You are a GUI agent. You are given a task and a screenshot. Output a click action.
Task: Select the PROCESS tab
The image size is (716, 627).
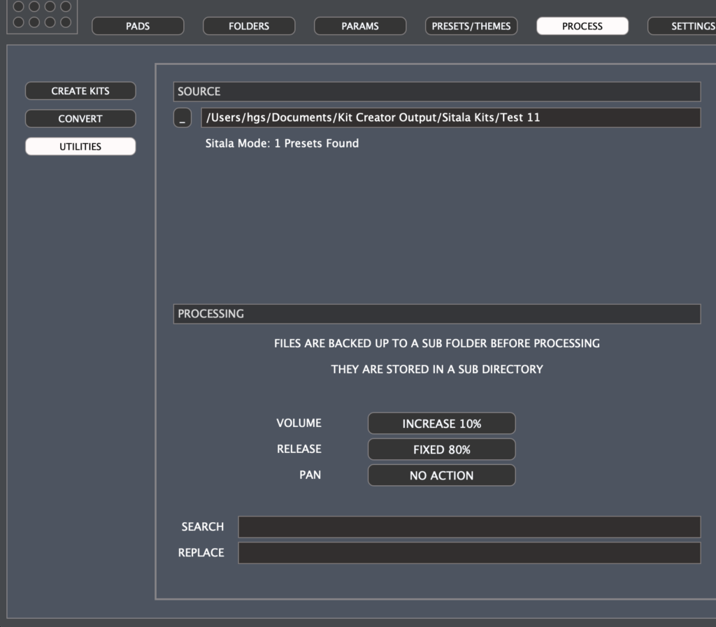click(582, 26)
